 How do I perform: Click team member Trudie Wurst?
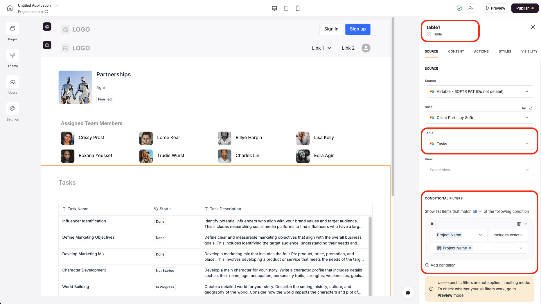coord(171,156)
